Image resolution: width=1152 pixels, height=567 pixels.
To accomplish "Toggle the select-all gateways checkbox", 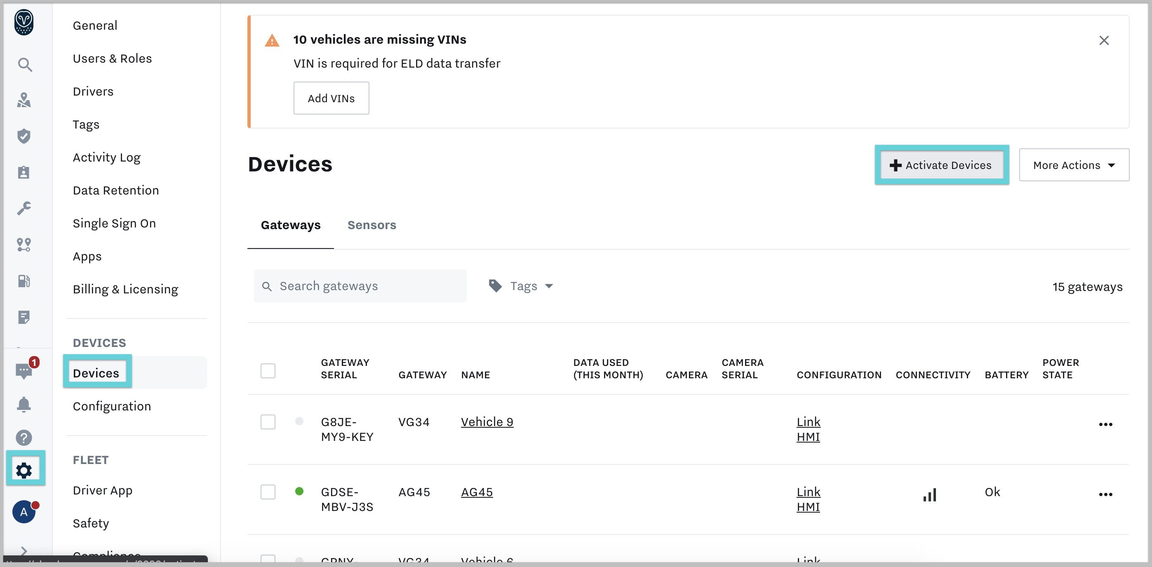I will 268,371.
